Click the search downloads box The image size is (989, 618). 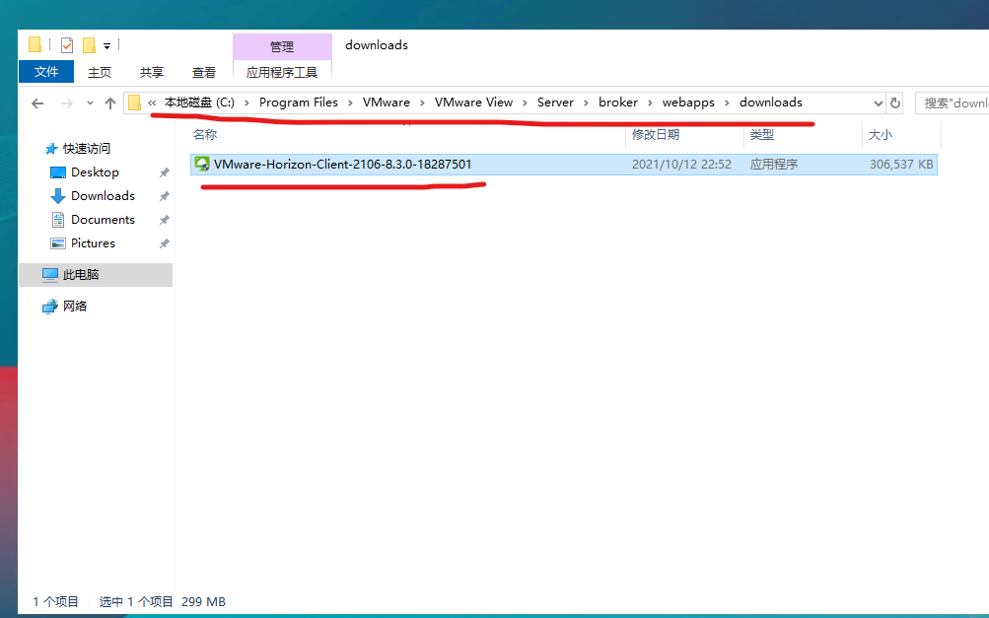[953, 103]
